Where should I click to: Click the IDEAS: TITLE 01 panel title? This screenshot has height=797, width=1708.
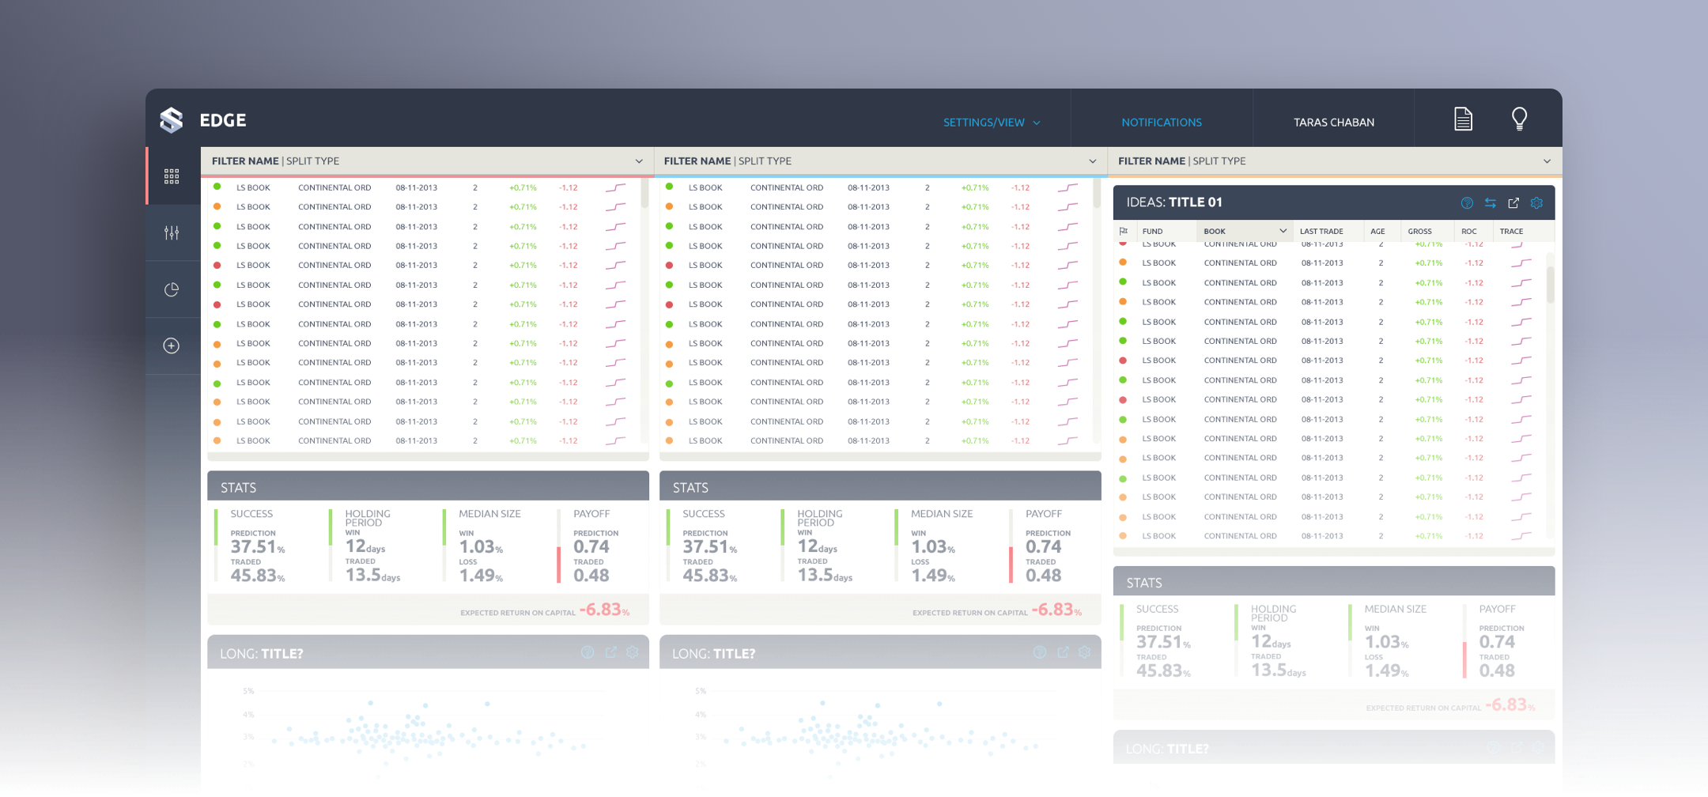coord(1174,202)
